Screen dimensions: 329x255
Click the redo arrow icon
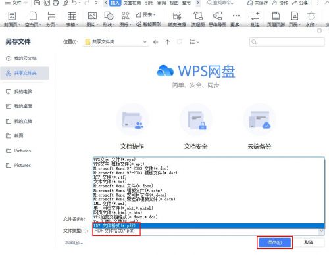tap(87, 3)
